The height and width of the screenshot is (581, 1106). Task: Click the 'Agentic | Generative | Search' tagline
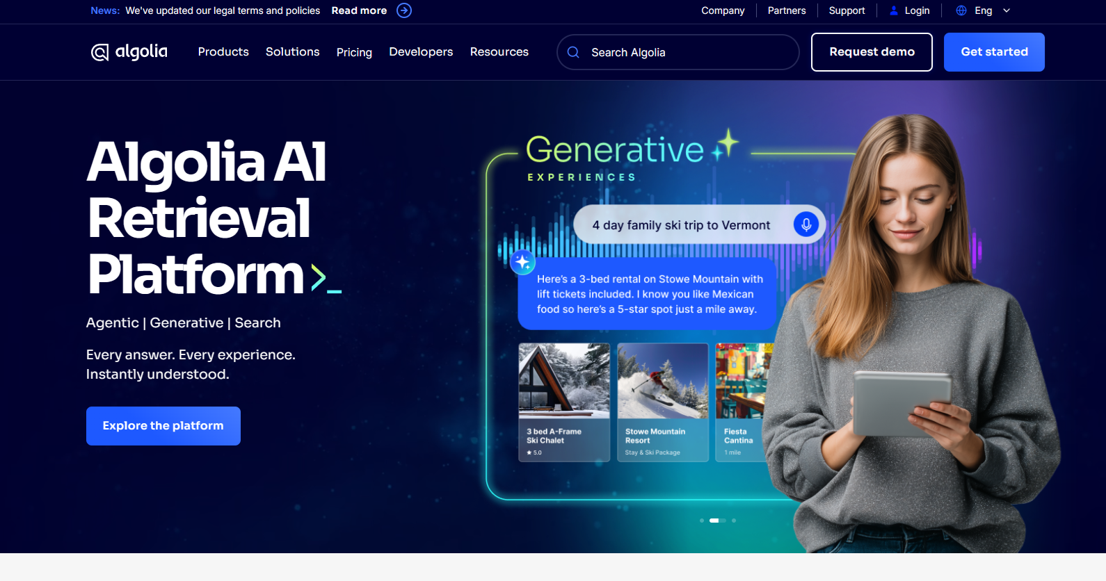184,322
